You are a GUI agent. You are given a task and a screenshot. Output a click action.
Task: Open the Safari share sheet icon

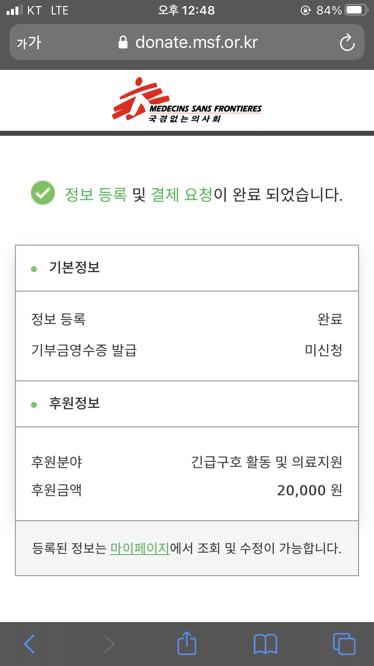pos(187,643)
